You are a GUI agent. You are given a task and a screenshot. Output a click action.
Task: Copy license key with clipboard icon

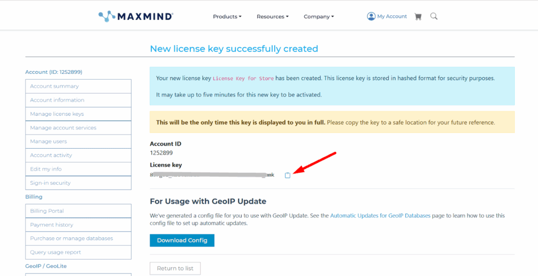(287, 175)
